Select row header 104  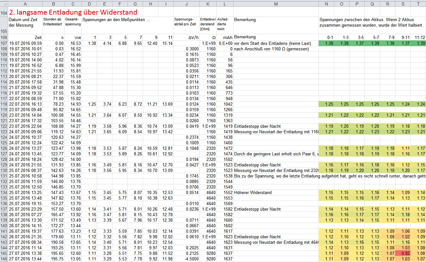tap(4, 13)
